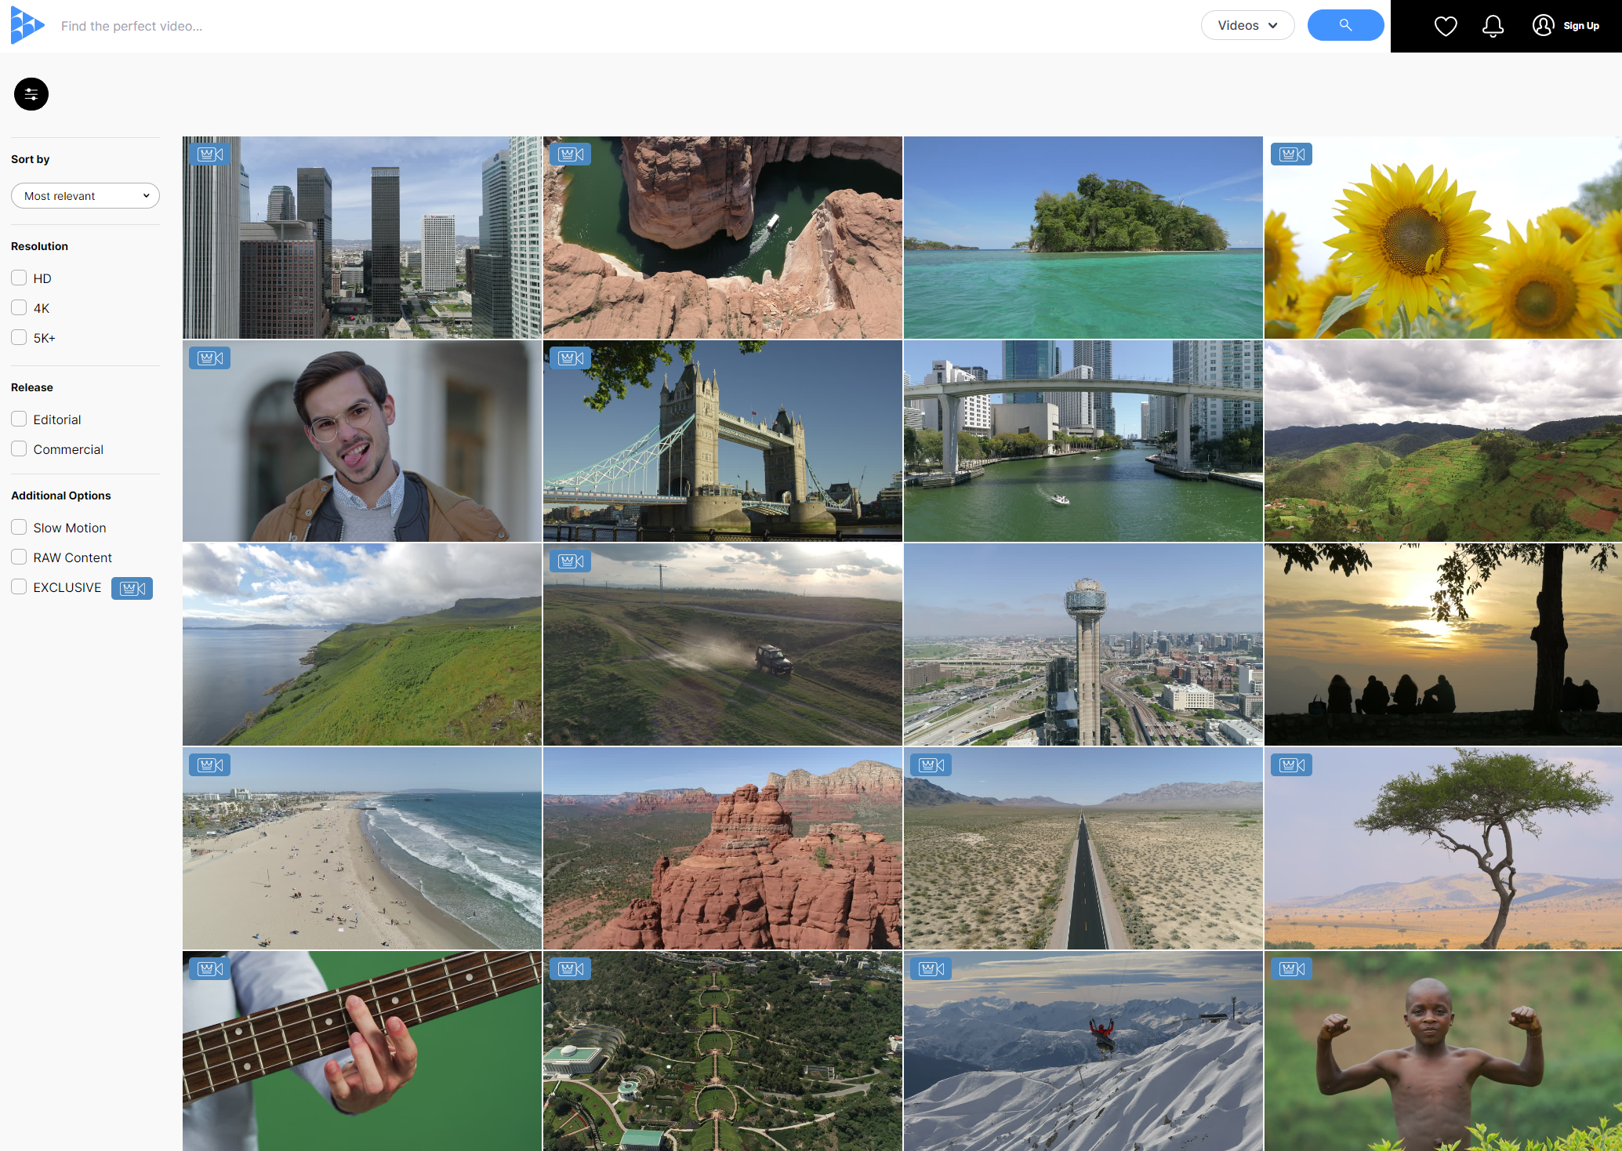Open the desert highway video thumbnail
Screen dimensions: 1622x1151
1083,848
